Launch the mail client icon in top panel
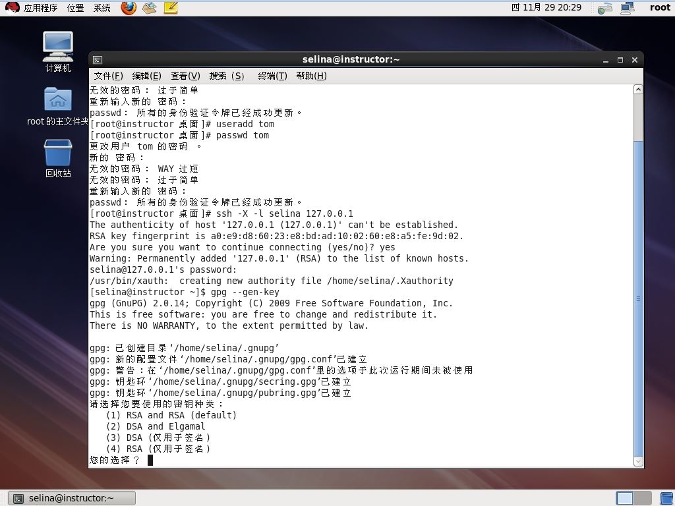675x506 pixels. pyautogui.click(x=150, y=7)
